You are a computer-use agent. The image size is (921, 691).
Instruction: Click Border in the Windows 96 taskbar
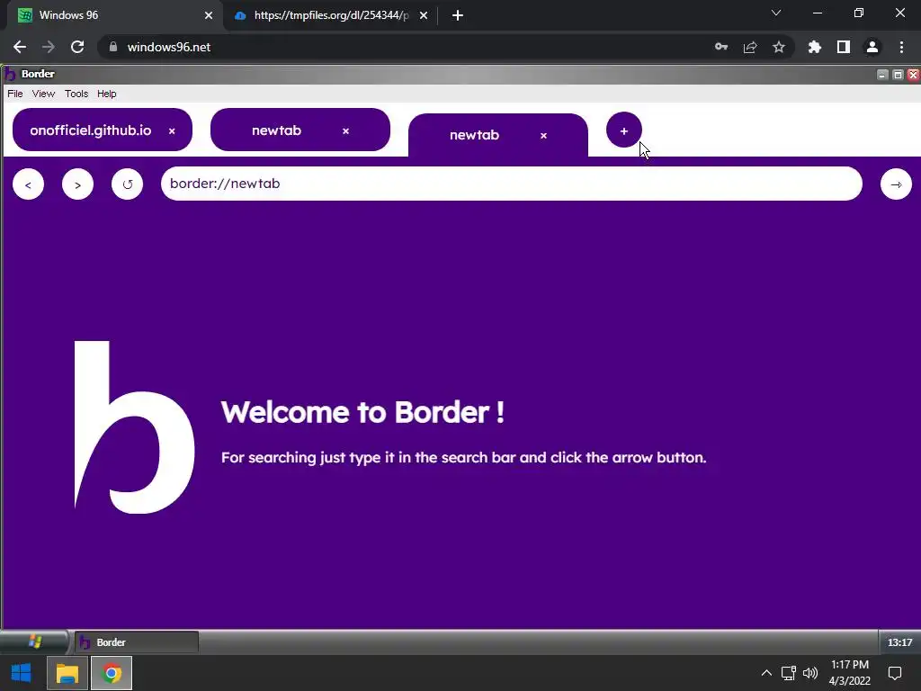[x=137, y=642]
